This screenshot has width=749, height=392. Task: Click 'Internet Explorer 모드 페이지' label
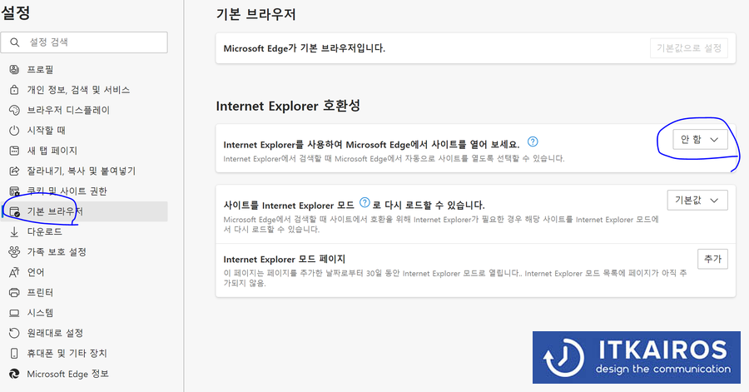[x=285, y=259]
